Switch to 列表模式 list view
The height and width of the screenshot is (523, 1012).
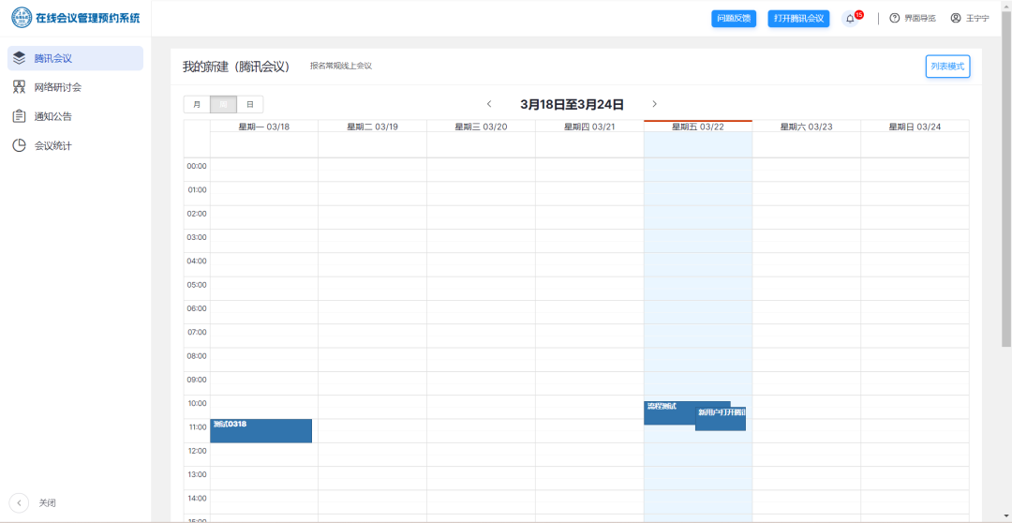point(947,67)
